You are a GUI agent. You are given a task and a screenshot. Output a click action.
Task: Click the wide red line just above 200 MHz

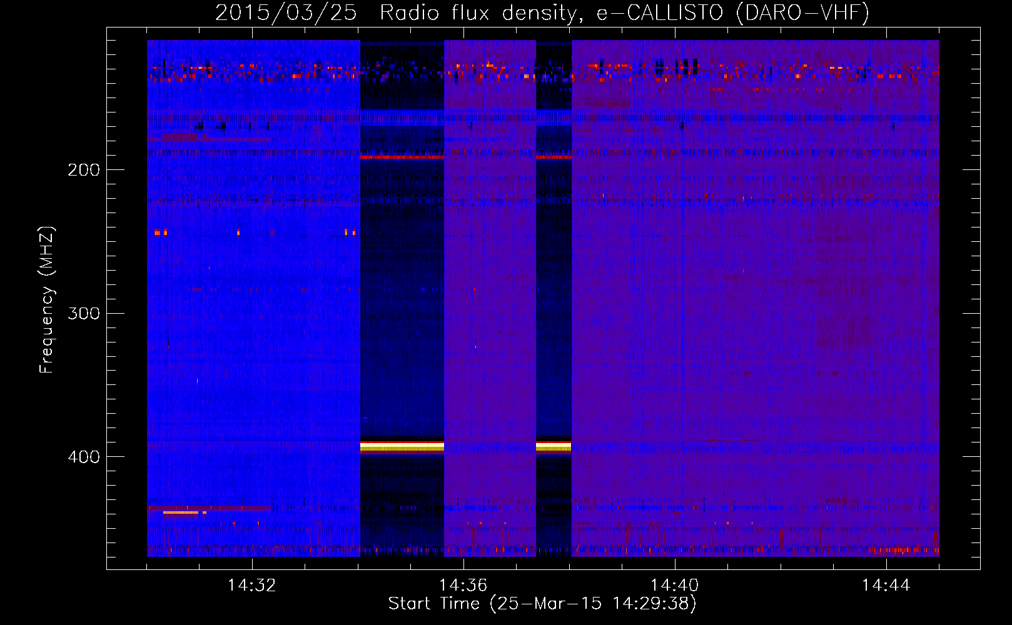tap(402, 157)
